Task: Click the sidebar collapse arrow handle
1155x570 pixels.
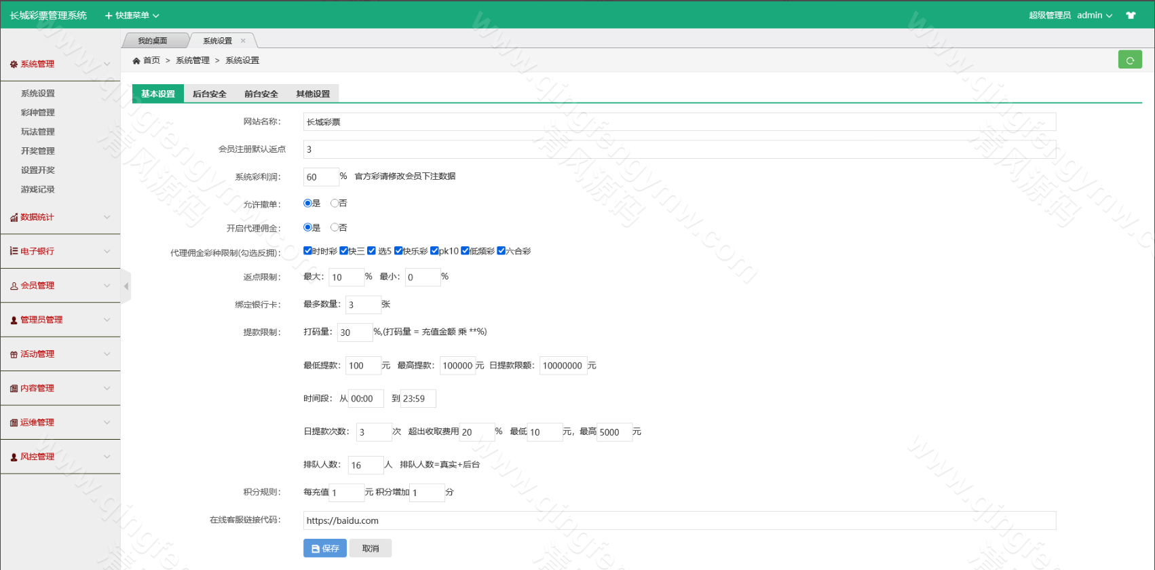Action: point(126,286)
